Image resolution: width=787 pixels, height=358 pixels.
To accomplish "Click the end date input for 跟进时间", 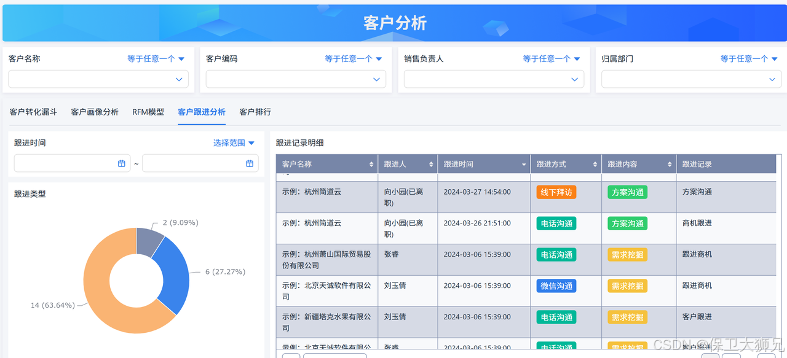I will 200,163.
